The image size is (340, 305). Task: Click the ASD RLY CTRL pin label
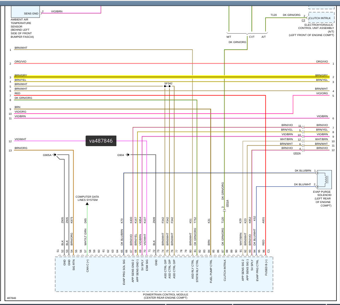192,269
